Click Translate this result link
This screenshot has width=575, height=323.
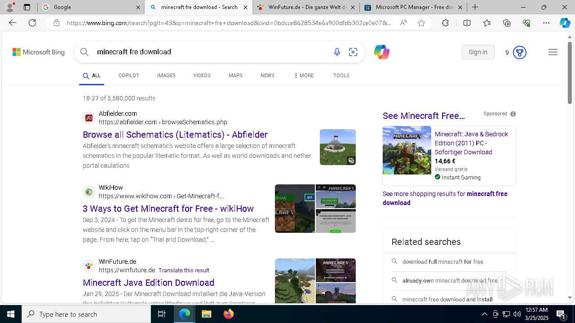[x=184, y=271]
